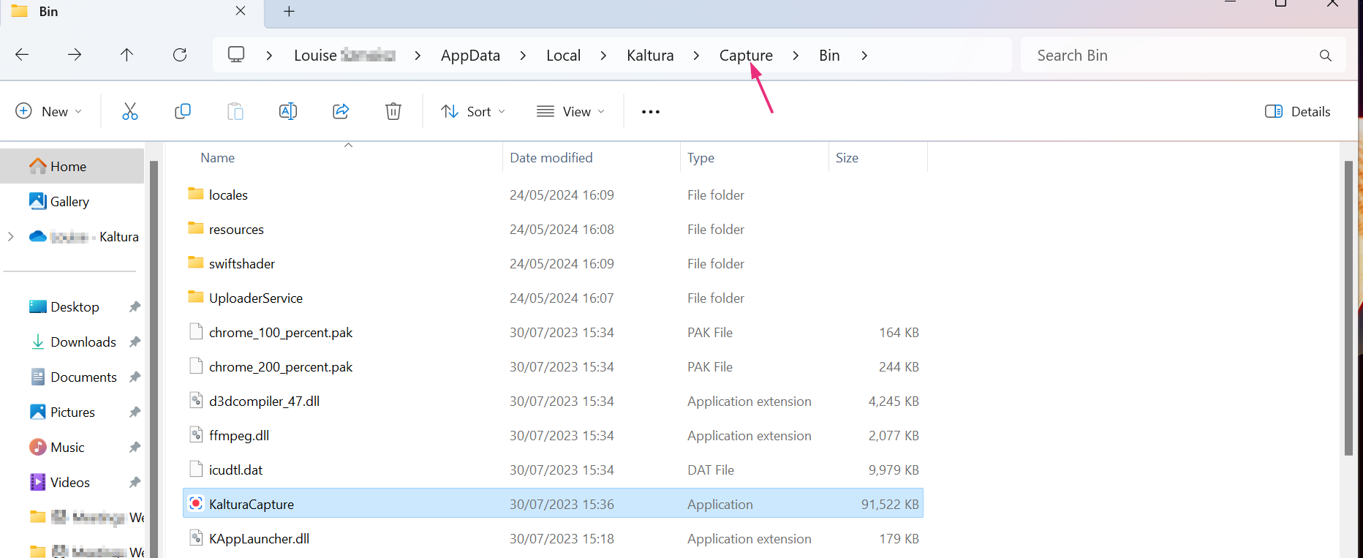Screen dimensions: 1363x558
Task: Unpin Downloads from Quick access
Action: (x=135, y=342)
